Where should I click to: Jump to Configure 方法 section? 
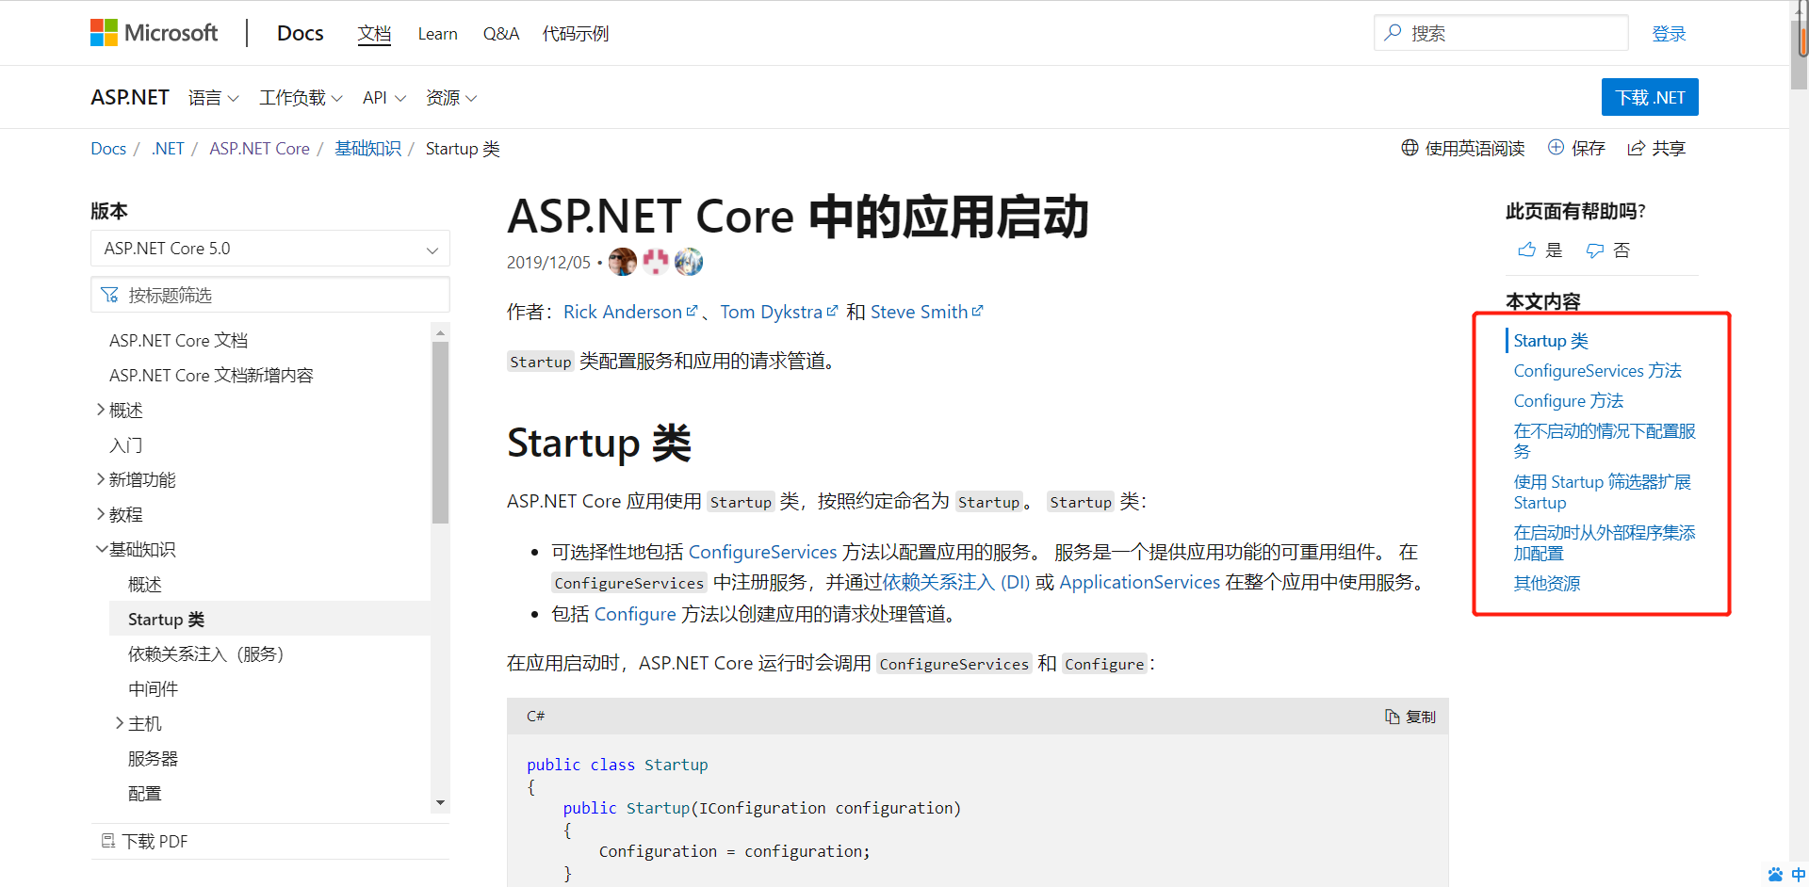(x=1569, y=401)
